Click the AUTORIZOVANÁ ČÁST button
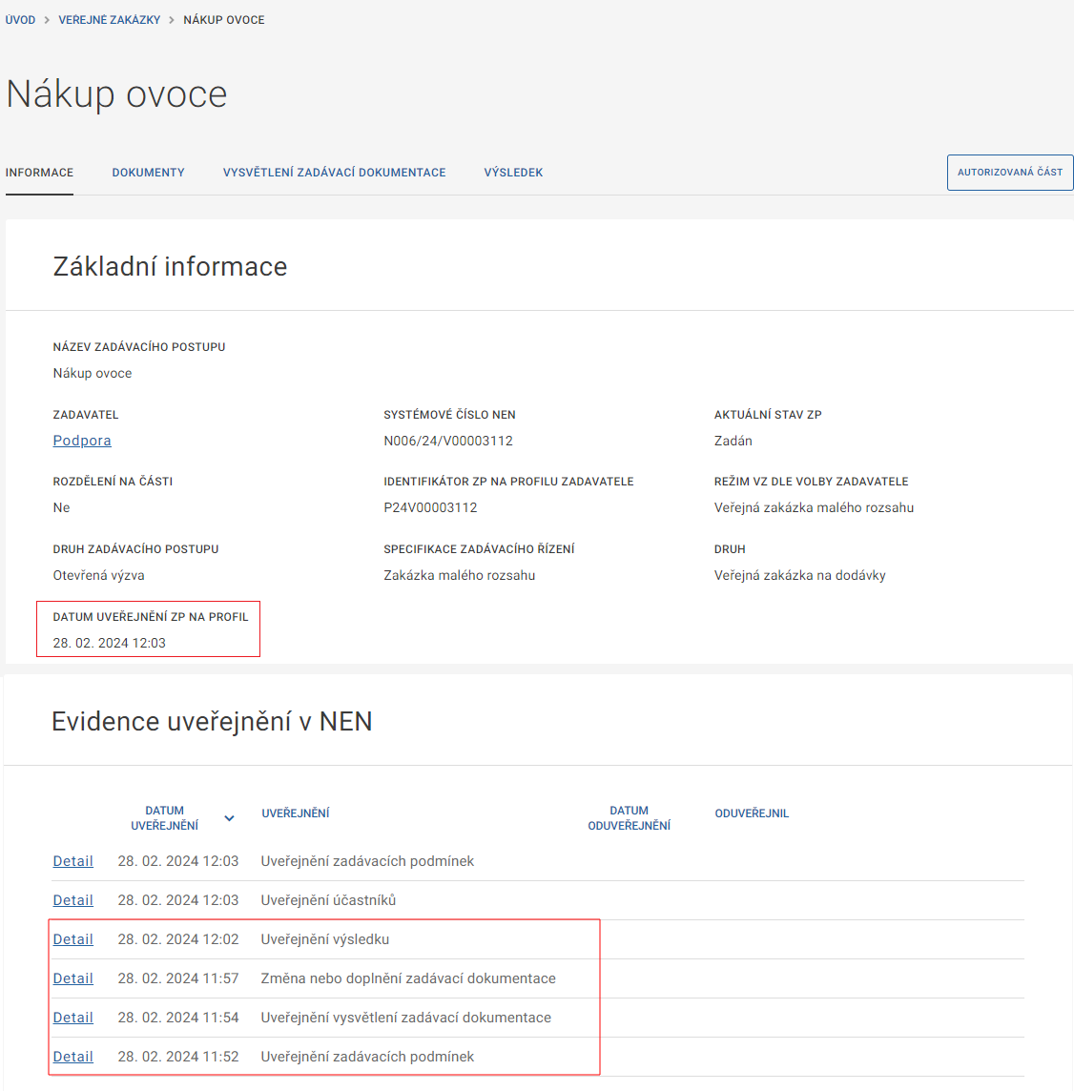Image resolution: width=1074 pixels, height=1091 pixels. [x=1009, y=173]
